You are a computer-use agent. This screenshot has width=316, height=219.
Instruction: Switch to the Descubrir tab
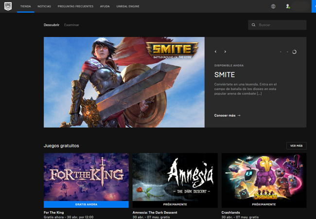tap(52, 25)
